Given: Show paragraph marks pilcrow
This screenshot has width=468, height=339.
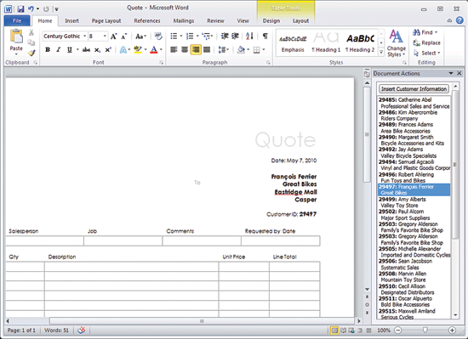Looking at the screenshot, I should [265, 37].
